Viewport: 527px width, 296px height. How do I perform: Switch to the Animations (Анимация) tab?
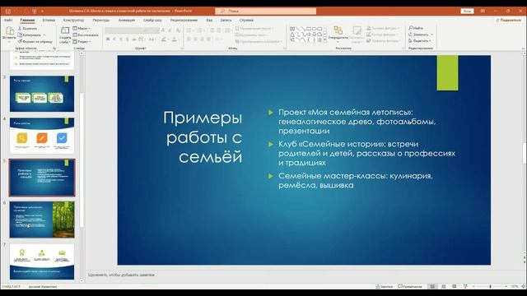point(127,20)
